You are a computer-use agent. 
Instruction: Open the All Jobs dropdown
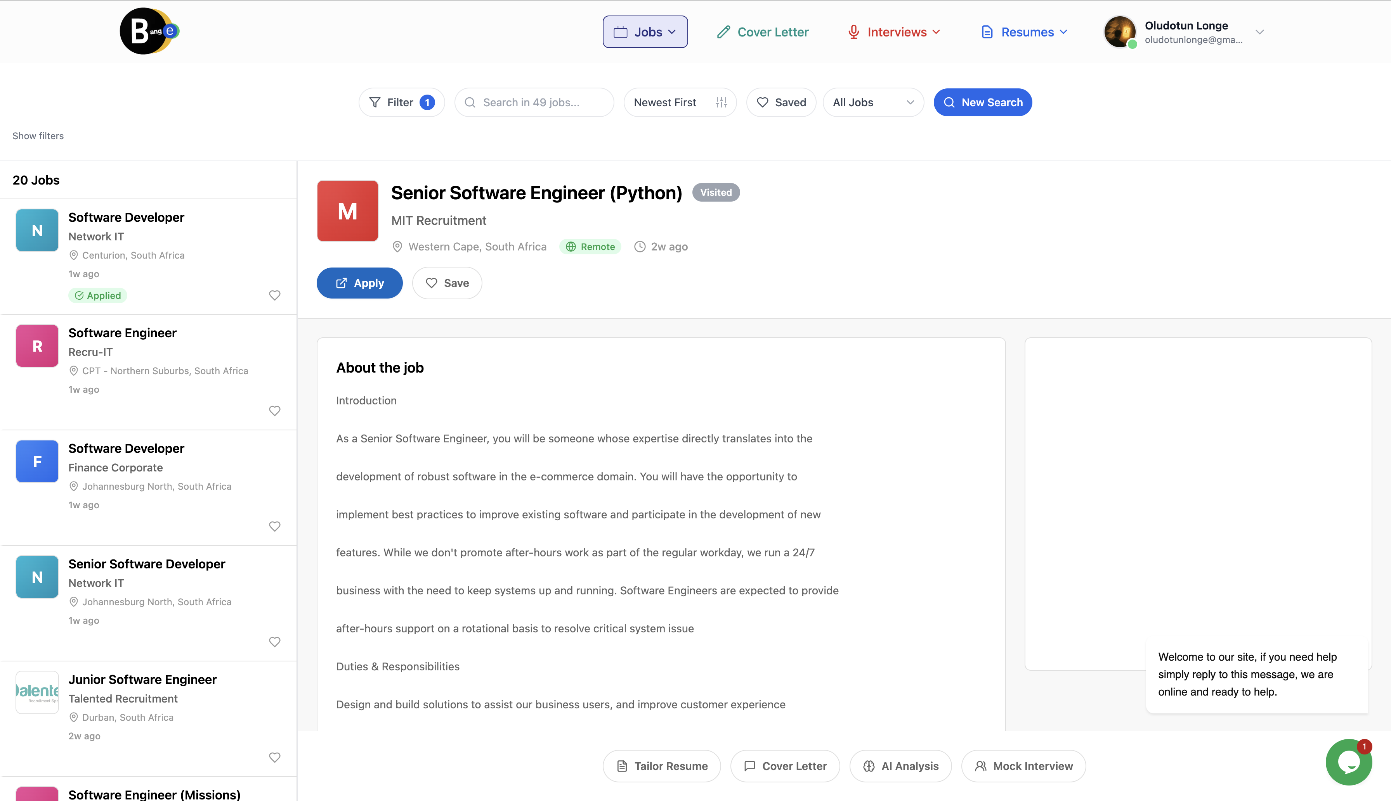[873, 102]
